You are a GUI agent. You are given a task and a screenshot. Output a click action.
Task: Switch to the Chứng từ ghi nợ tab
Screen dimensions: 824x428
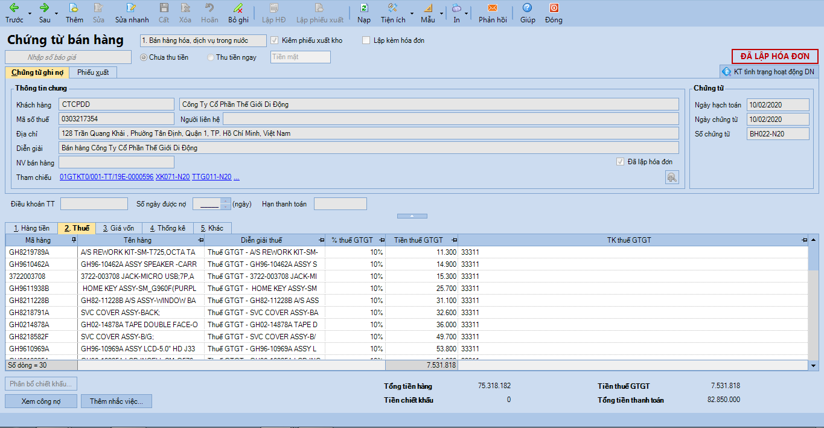pos(37,72)
